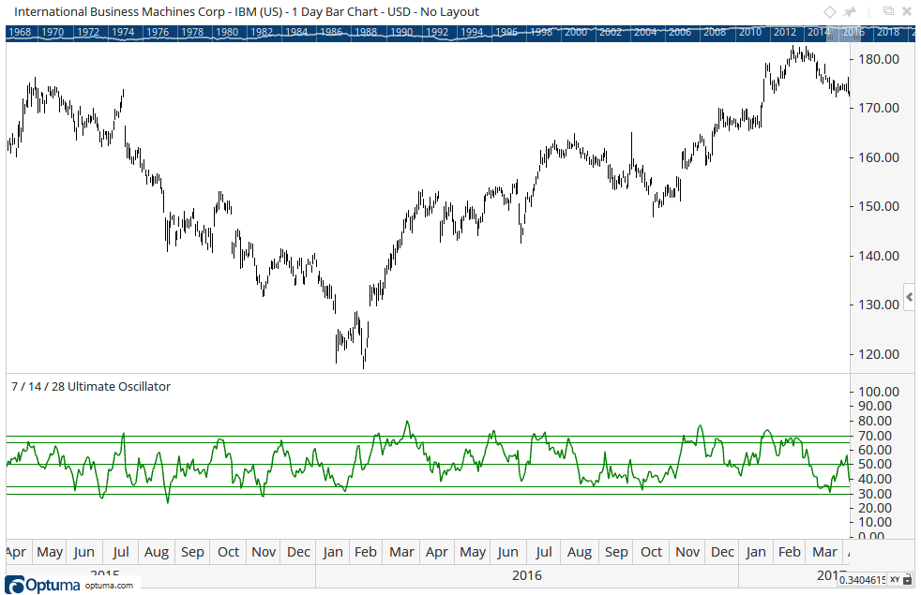Click the 100.00 oscillator scale label
This screenshot has width=921, height=595.
point(879,392)
